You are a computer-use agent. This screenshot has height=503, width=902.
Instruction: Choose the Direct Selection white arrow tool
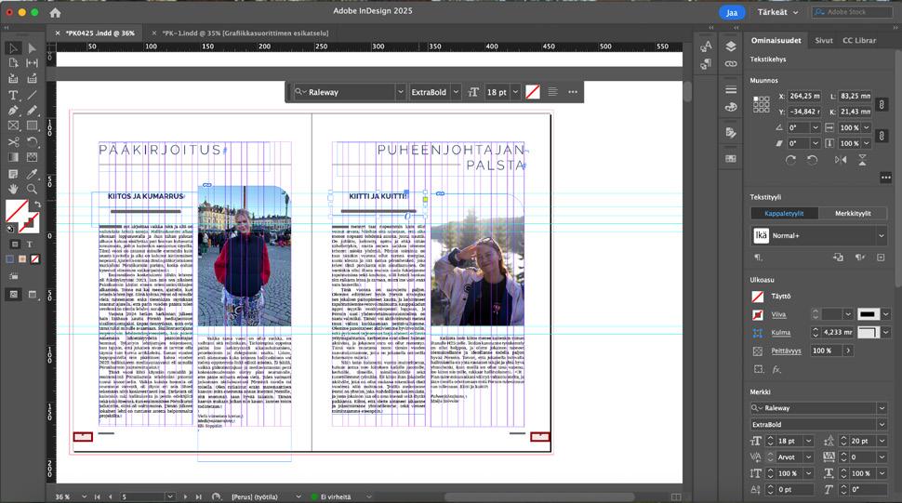coord(32,48)
